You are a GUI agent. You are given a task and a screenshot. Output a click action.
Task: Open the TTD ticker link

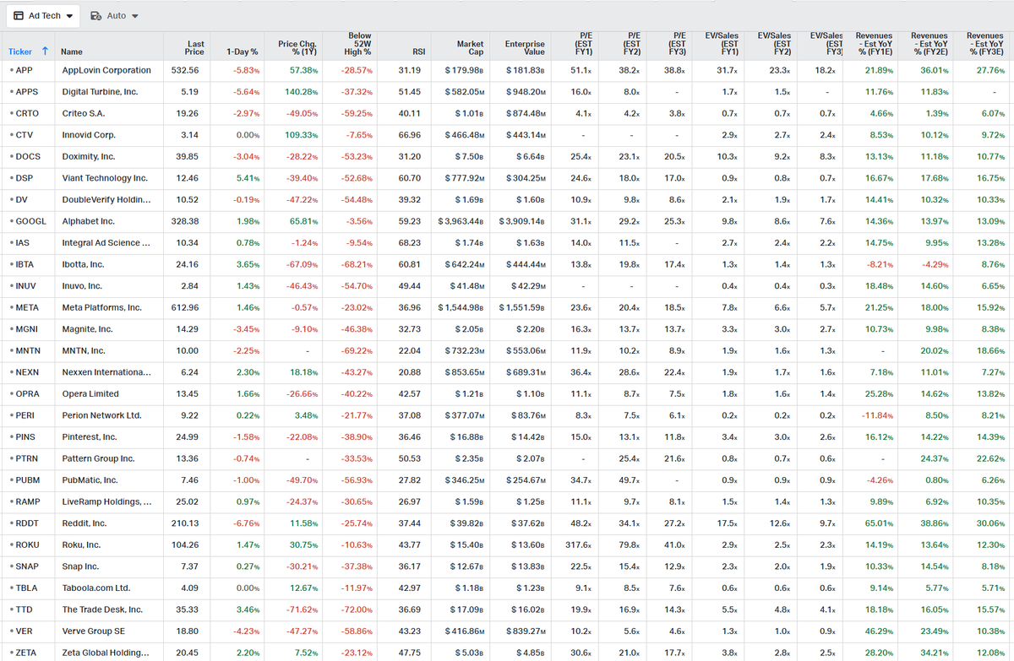click(x=24, y=610)
